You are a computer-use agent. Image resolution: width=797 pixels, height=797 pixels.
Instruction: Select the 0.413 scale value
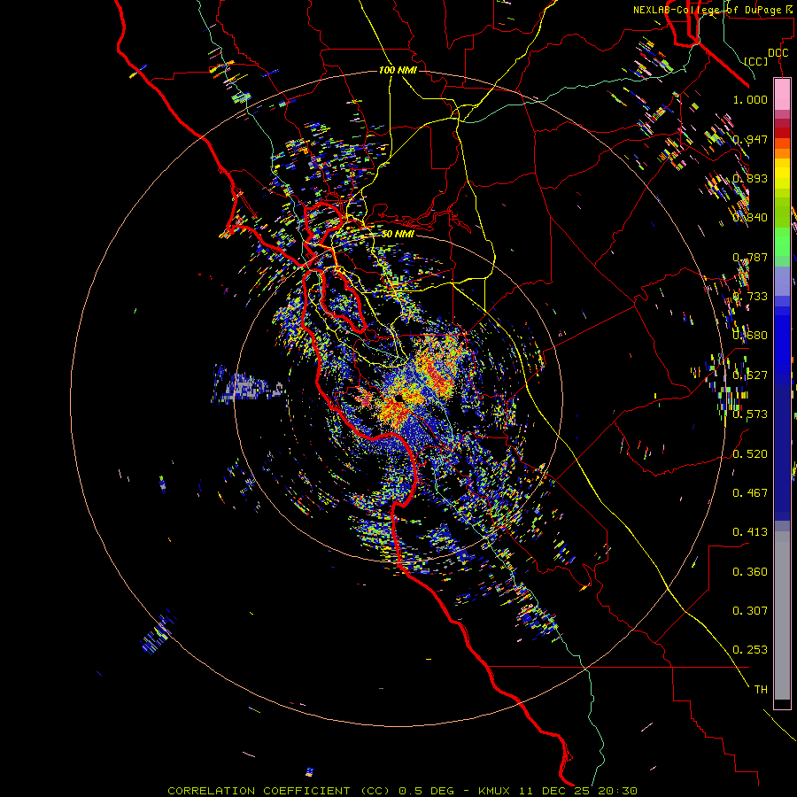(750, 532)
